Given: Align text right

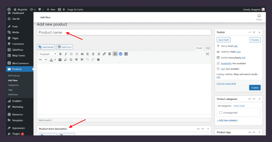Looking at the screenshot, I should pos(99,54).
